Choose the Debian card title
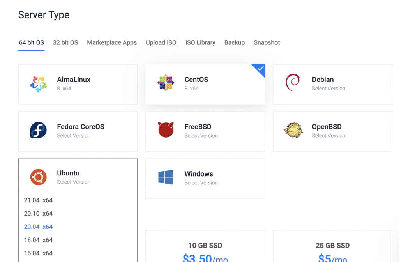 (323, 80)
